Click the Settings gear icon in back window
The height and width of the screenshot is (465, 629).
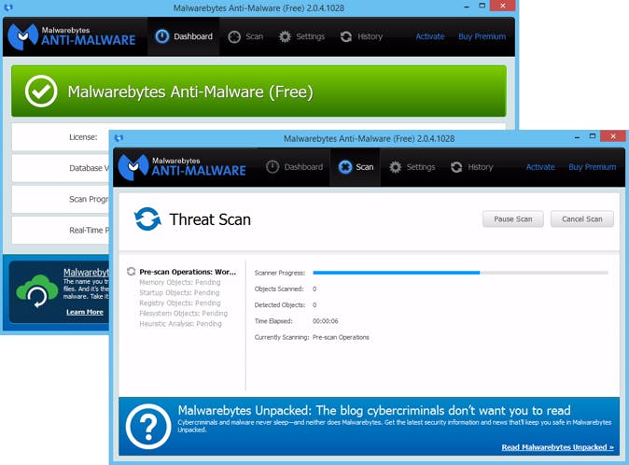tap(285, 37)
